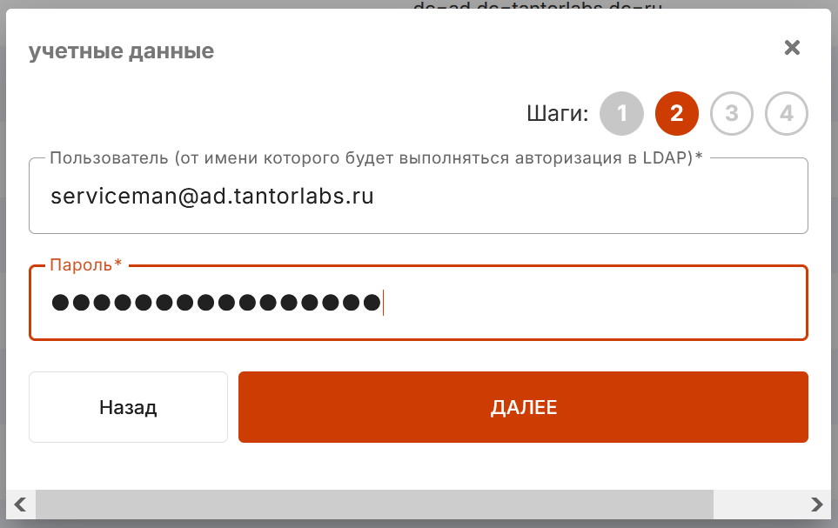Click the Назад button
Image resolution: width=838 pixels, height=528 pixels.
(128, 407)
